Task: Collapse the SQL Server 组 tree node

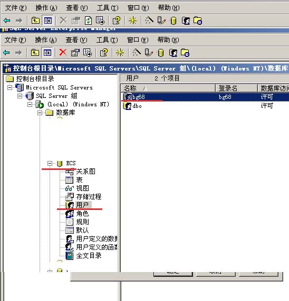Action: tap(20, 96)
